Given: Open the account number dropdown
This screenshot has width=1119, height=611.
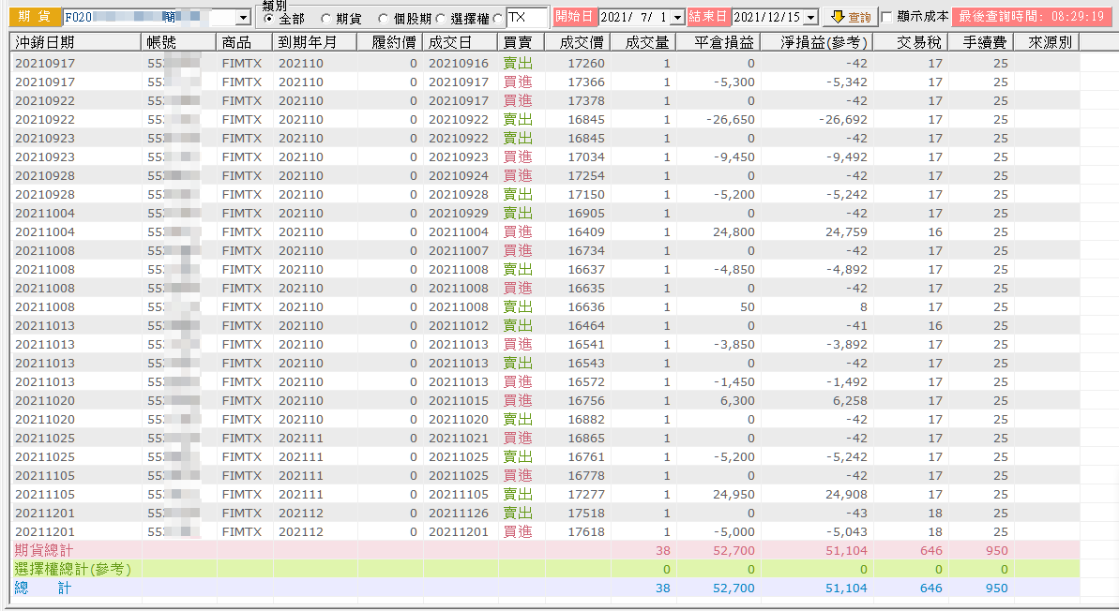Looking at the screenshot, I should point(243,18).
